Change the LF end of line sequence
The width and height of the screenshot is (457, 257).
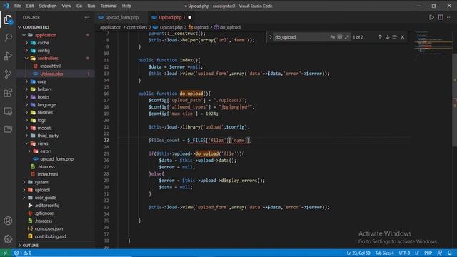pyautogui.click(x=417, y=253)
